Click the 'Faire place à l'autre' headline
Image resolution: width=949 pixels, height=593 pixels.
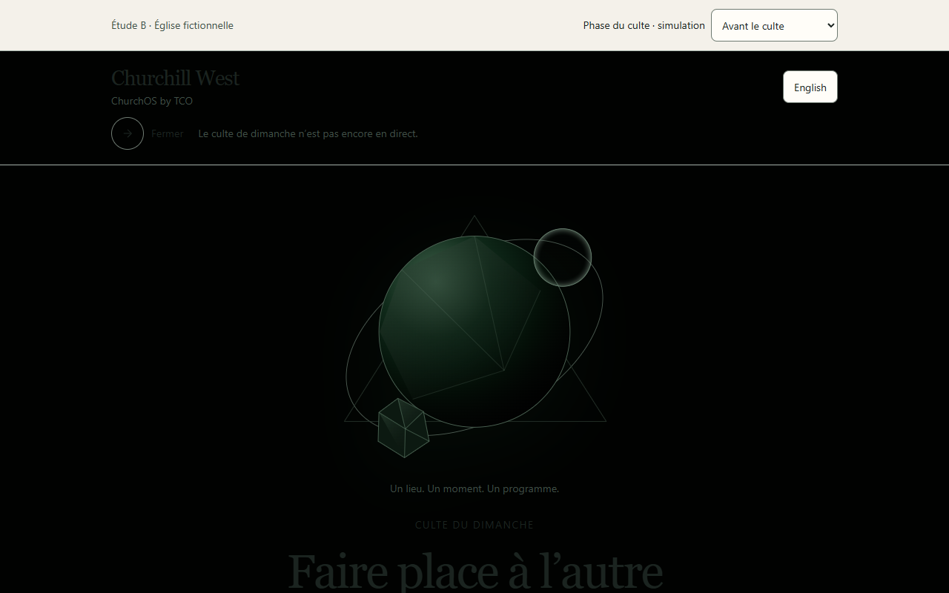[474, 572]
